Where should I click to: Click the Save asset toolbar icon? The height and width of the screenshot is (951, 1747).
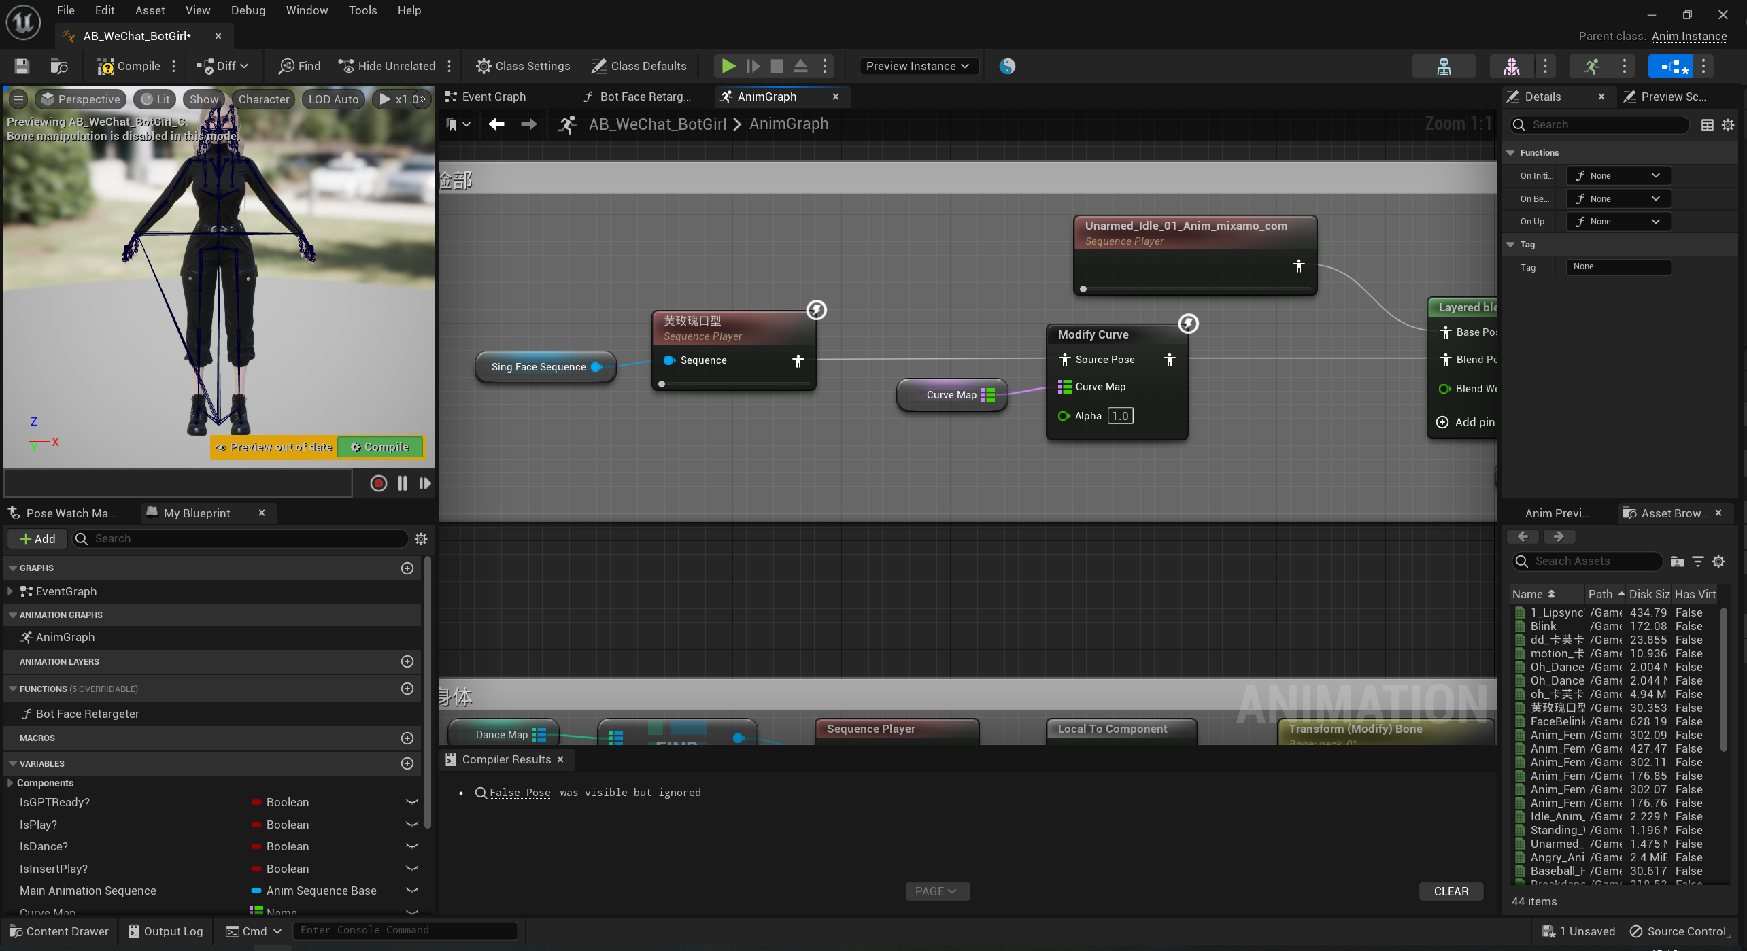(22, 66)
